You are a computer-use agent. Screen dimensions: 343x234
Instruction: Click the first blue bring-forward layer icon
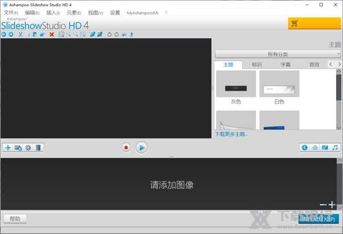tap(93, 34)
